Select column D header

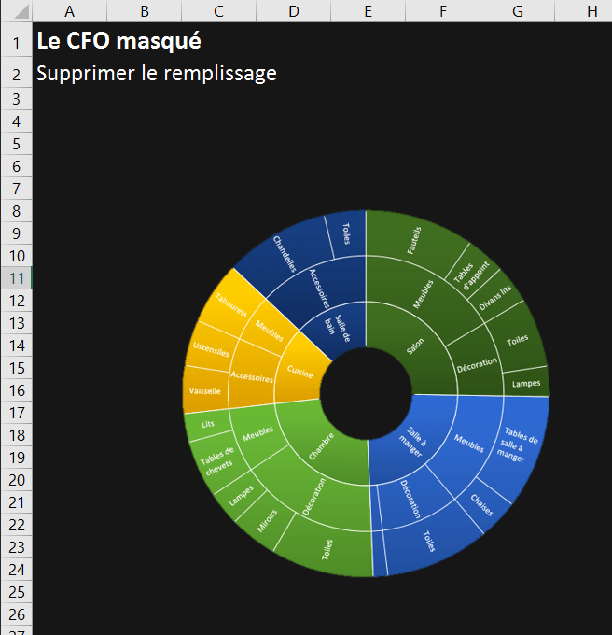point(294,11)
